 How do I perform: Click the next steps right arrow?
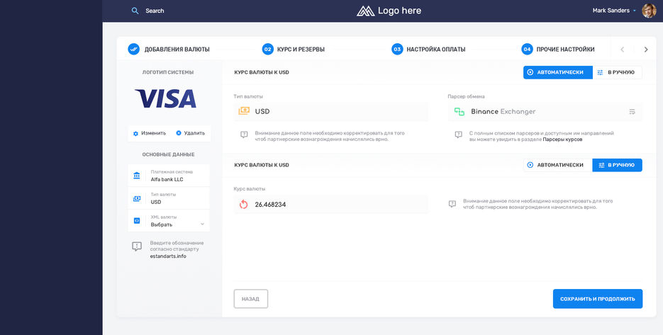[x=646, y=50]
